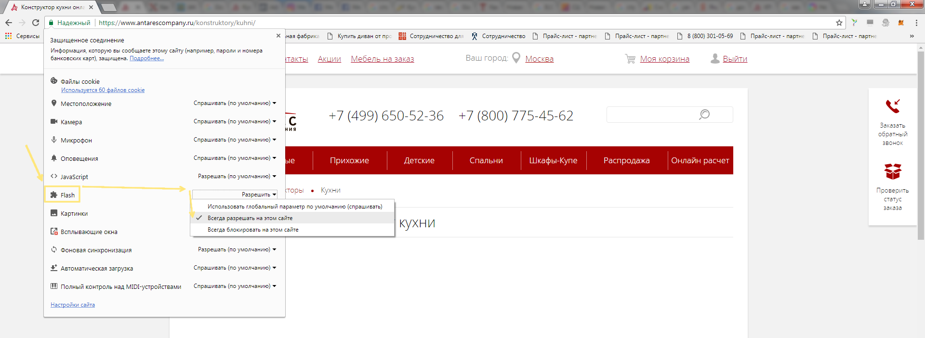The height and width of the screenshot is (338, 925).
Task: Choose use global default (ask) option
Action: (x=294, y=207)
